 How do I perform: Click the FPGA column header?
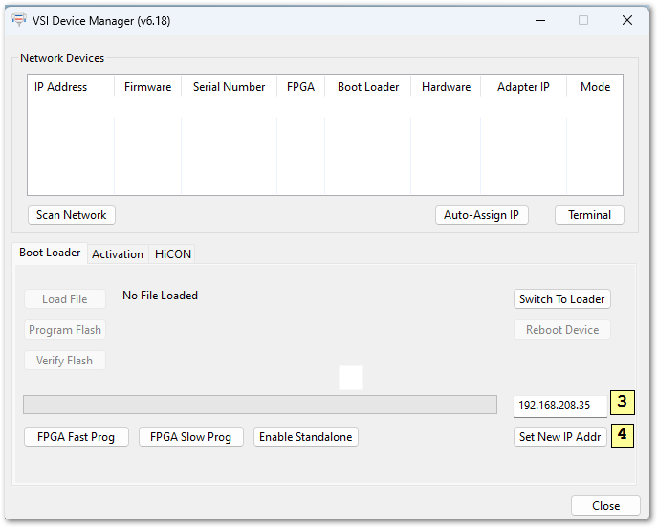click(x=300, y=87)
